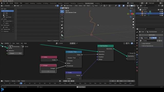Click the Blender logo menu icon
This screenshot has width=164, height=92.
(x=2, y=3)
